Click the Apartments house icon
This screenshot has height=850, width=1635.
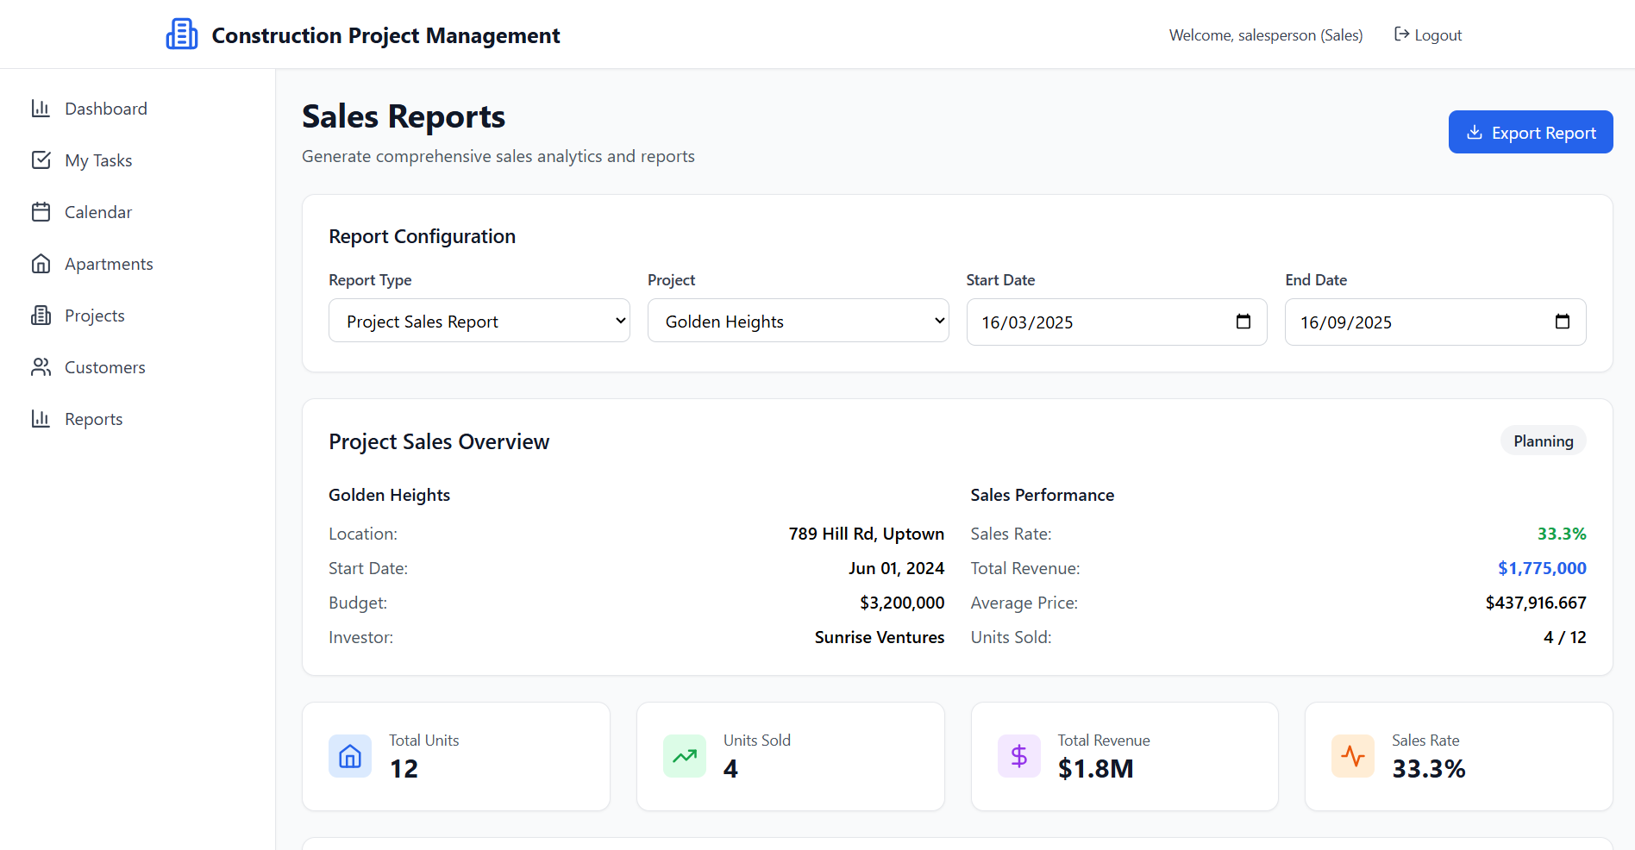pyautogui.click(x=41, y=264)
